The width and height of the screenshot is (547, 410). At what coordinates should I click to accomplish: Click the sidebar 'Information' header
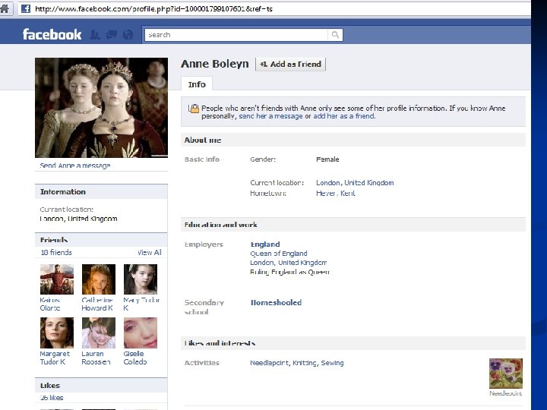(x=63, y=192)
